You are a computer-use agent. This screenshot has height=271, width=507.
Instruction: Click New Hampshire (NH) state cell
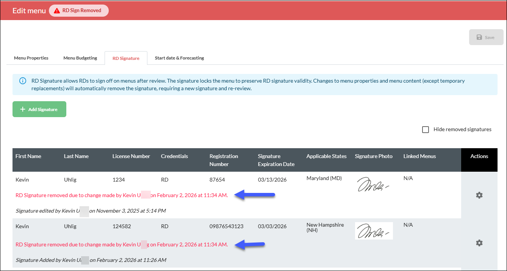(x=325, y=227)
